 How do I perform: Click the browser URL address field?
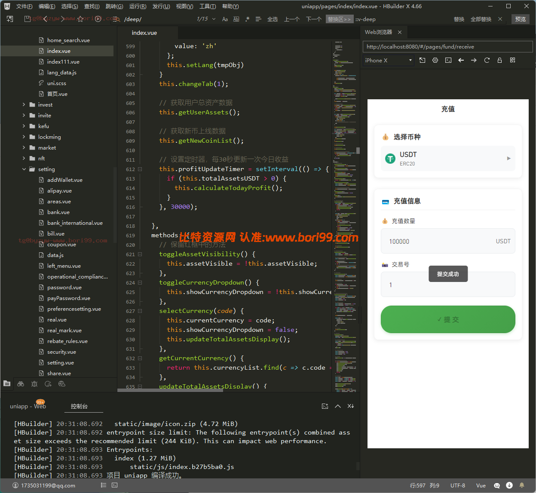tap(447, 46)
